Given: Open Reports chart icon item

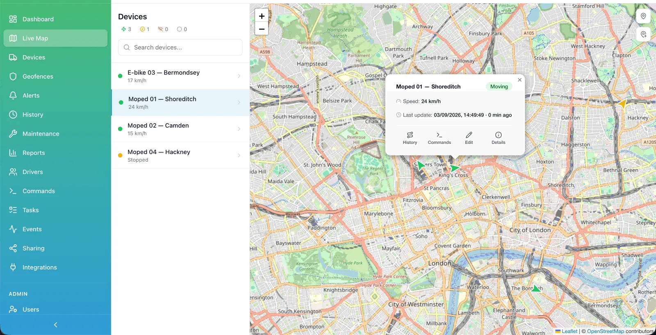Looking at the screenshot, I should point(55,153).
